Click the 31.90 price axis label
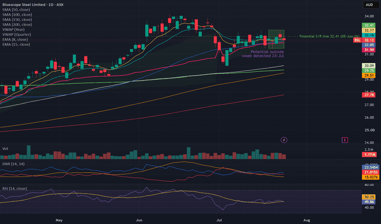 pos(369,50)
